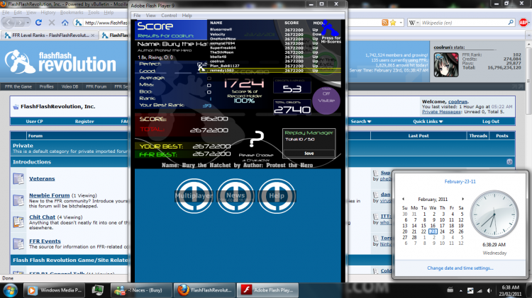The width and height of the screenshot is (532, 298).
Task: Go to next month in calendar
Action: coord(462,199)
